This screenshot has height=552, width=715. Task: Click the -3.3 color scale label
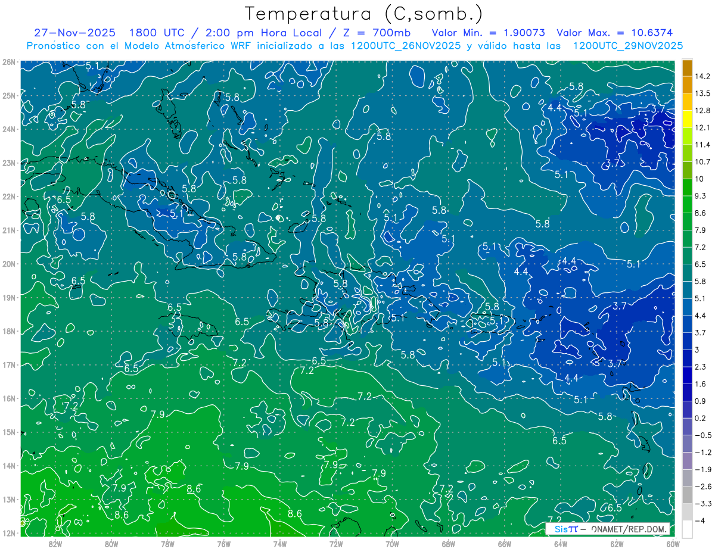coord(702,504)
